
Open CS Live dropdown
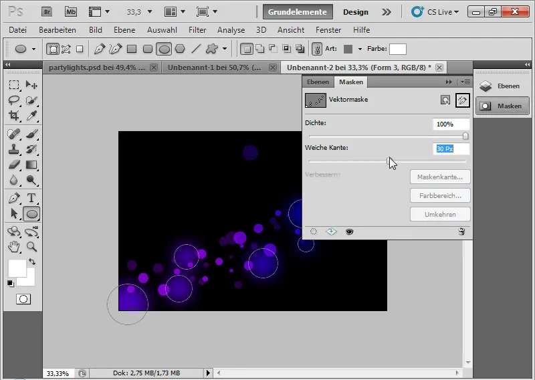pos(435,12)
